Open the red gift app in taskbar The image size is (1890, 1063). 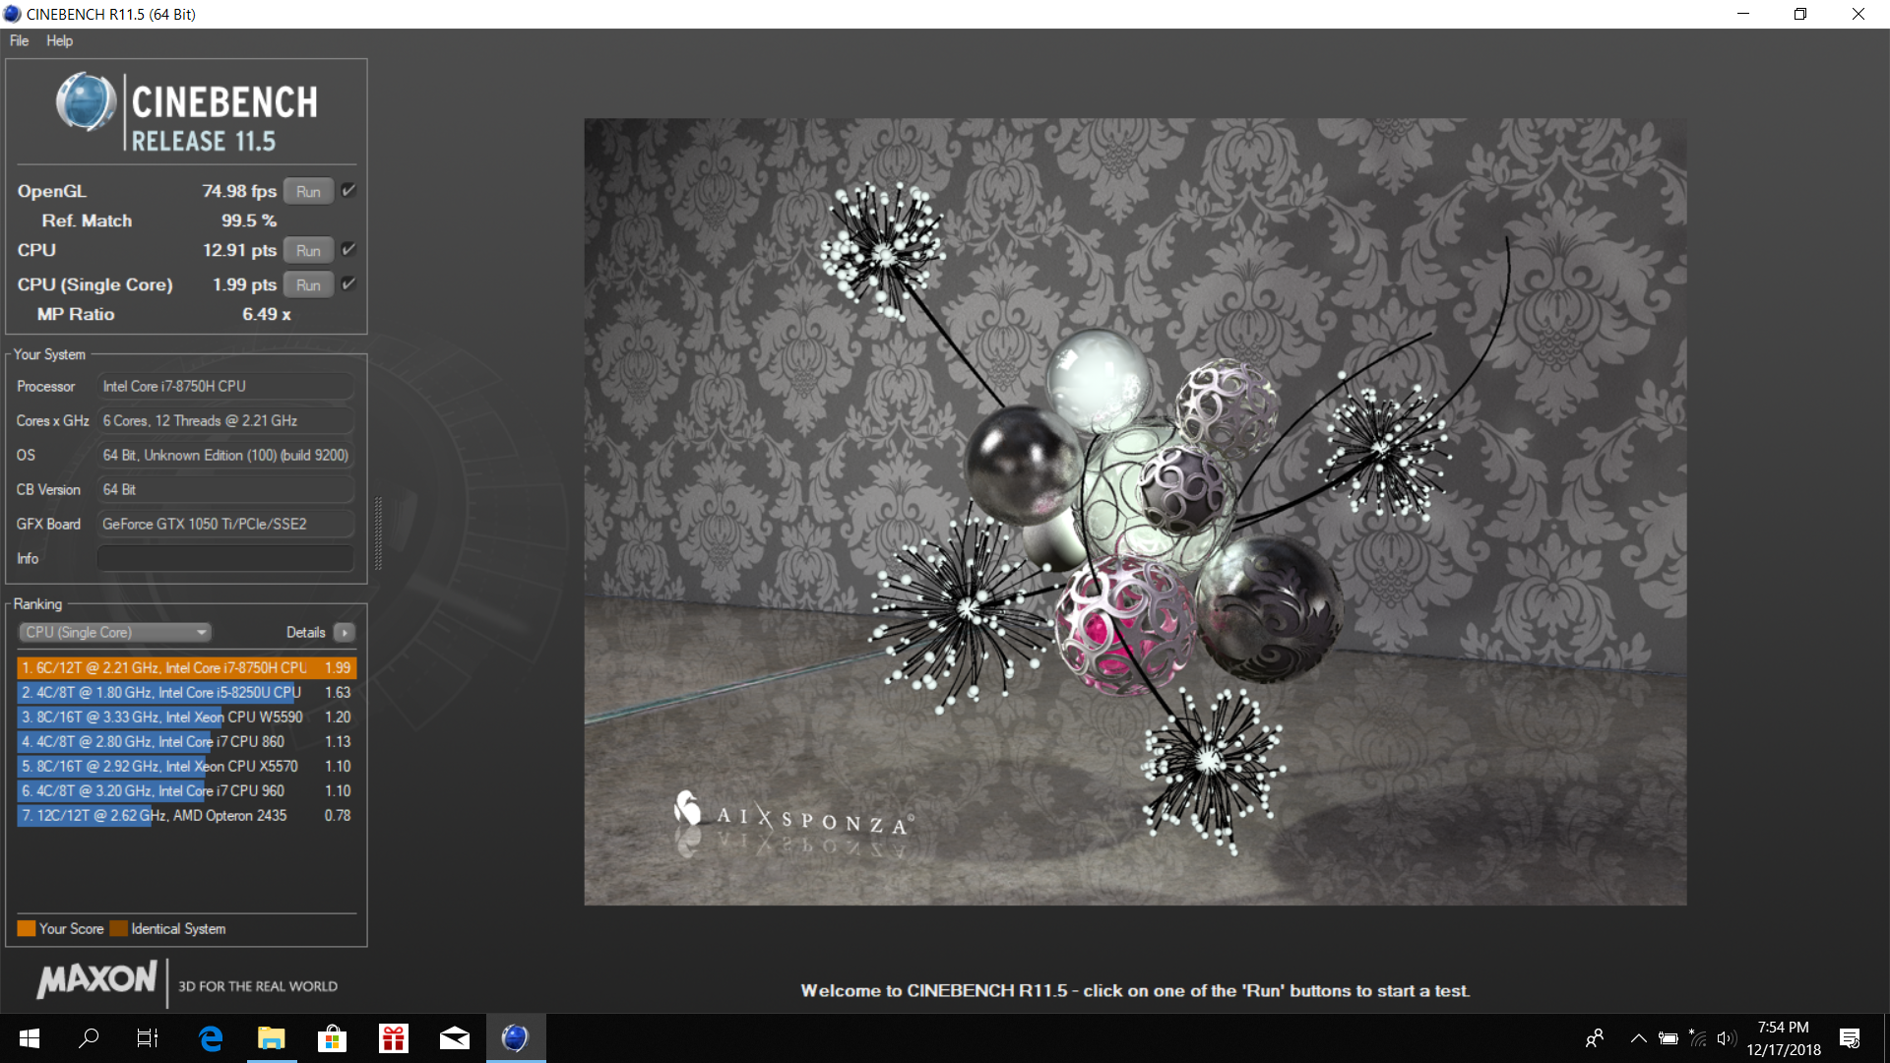(x=394, y=1038)
